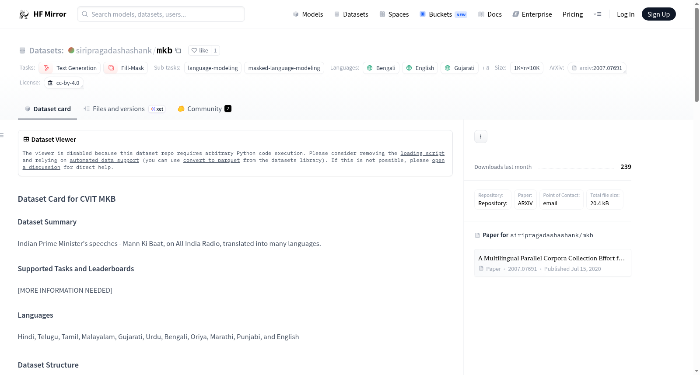Open Docs in the top navigation
The height and width of the screenshot is (375, 700).
(x=490, y=14)
